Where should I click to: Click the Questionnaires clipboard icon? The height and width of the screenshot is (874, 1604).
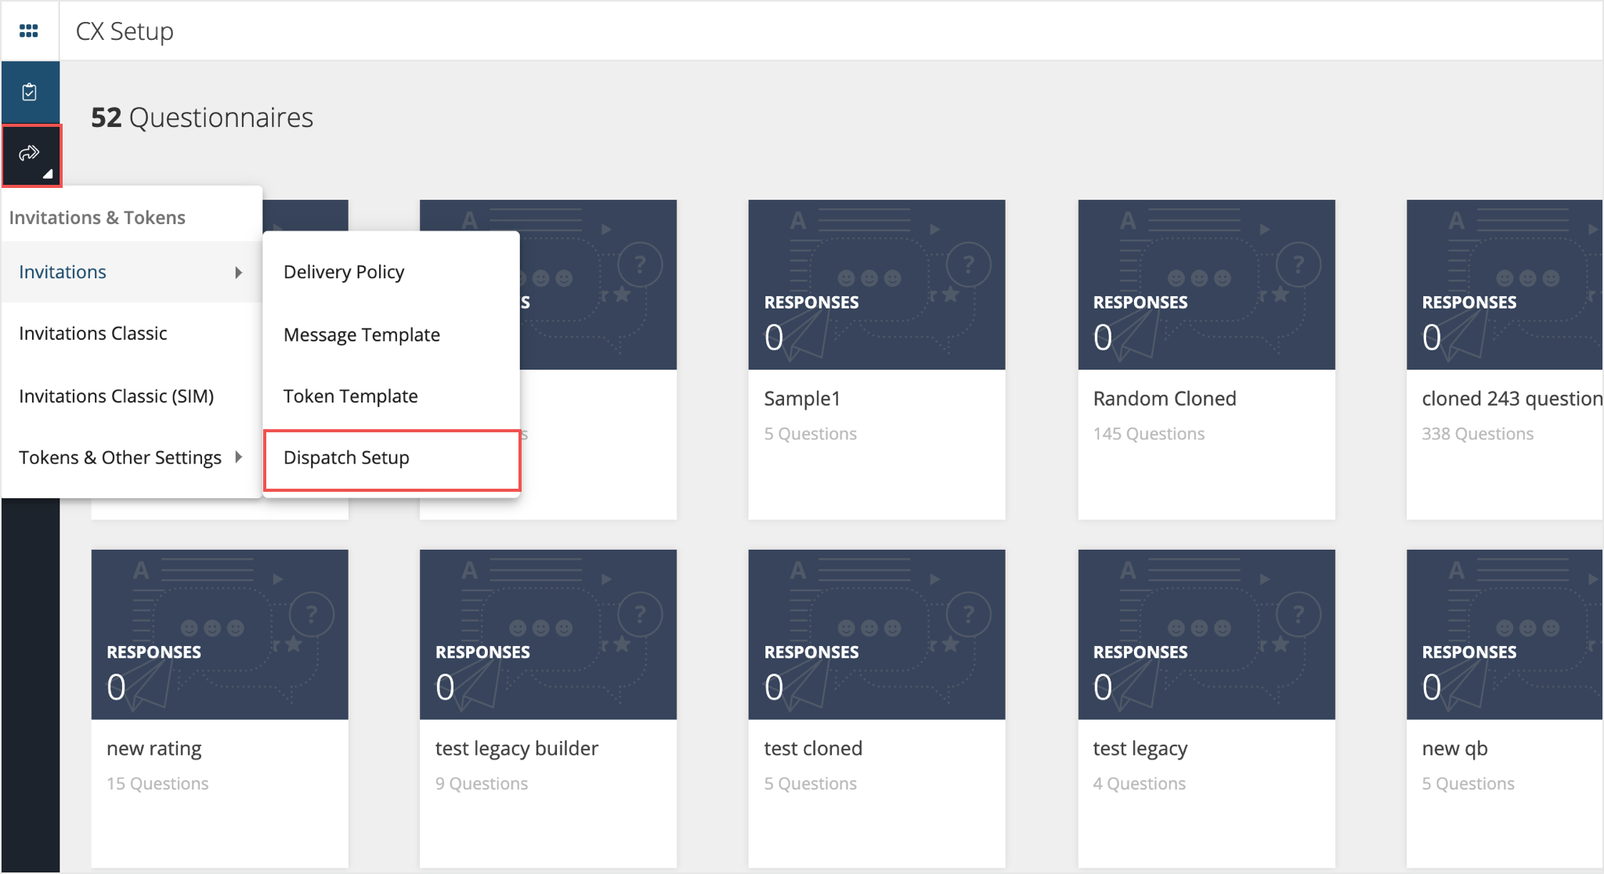pyautogui.click(x=29, y=92)
